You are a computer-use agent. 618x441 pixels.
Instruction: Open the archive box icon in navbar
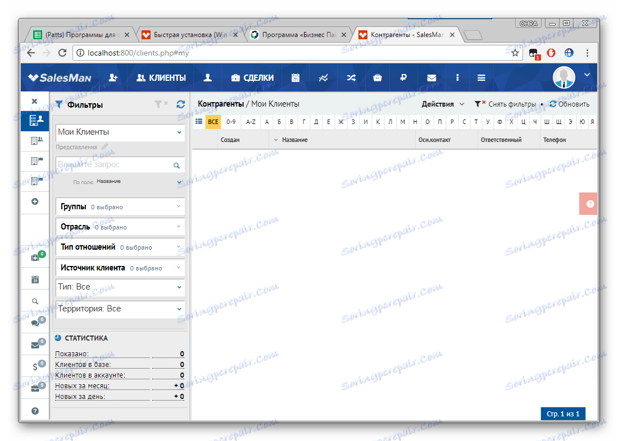pos(377,77)
